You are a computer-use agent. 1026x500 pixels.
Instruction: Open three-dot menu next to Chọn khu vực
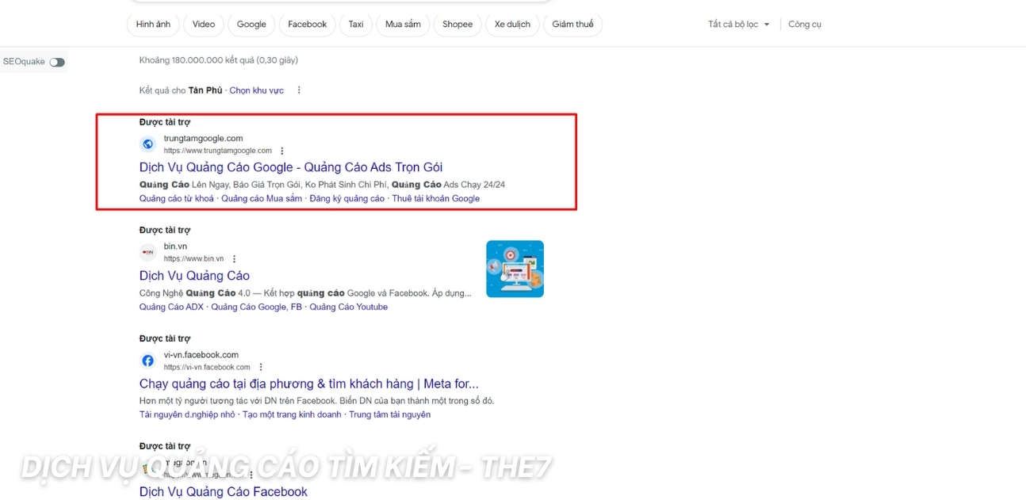tap(298, 90)
